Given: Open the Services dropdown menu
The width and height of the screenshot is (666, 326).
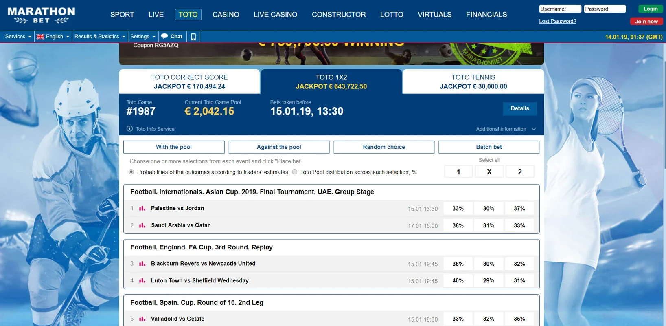Looking at the screenshot, I should (18, 37).
